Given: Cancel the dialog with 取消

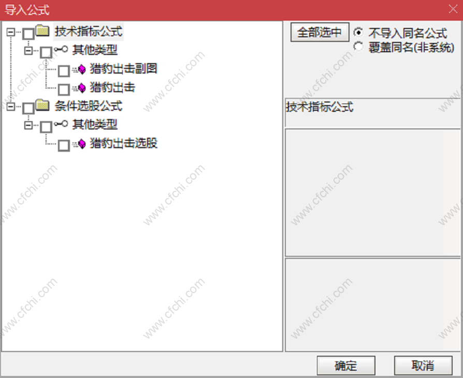Looking at the screenshot, I should click(x=423, y=366).
